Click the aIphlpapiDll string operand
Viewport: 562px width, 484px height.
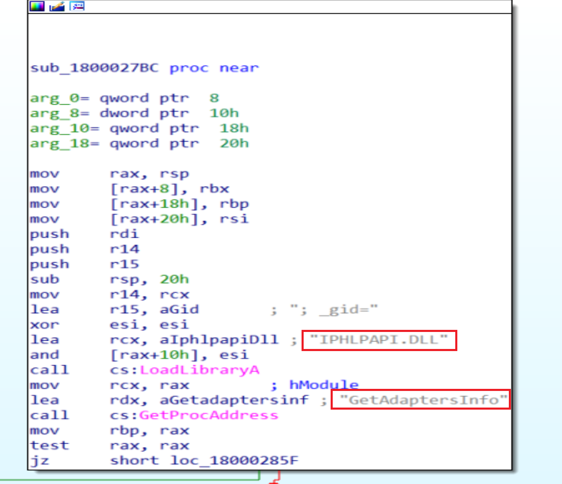pyautogui.click(x=219, y=340)
